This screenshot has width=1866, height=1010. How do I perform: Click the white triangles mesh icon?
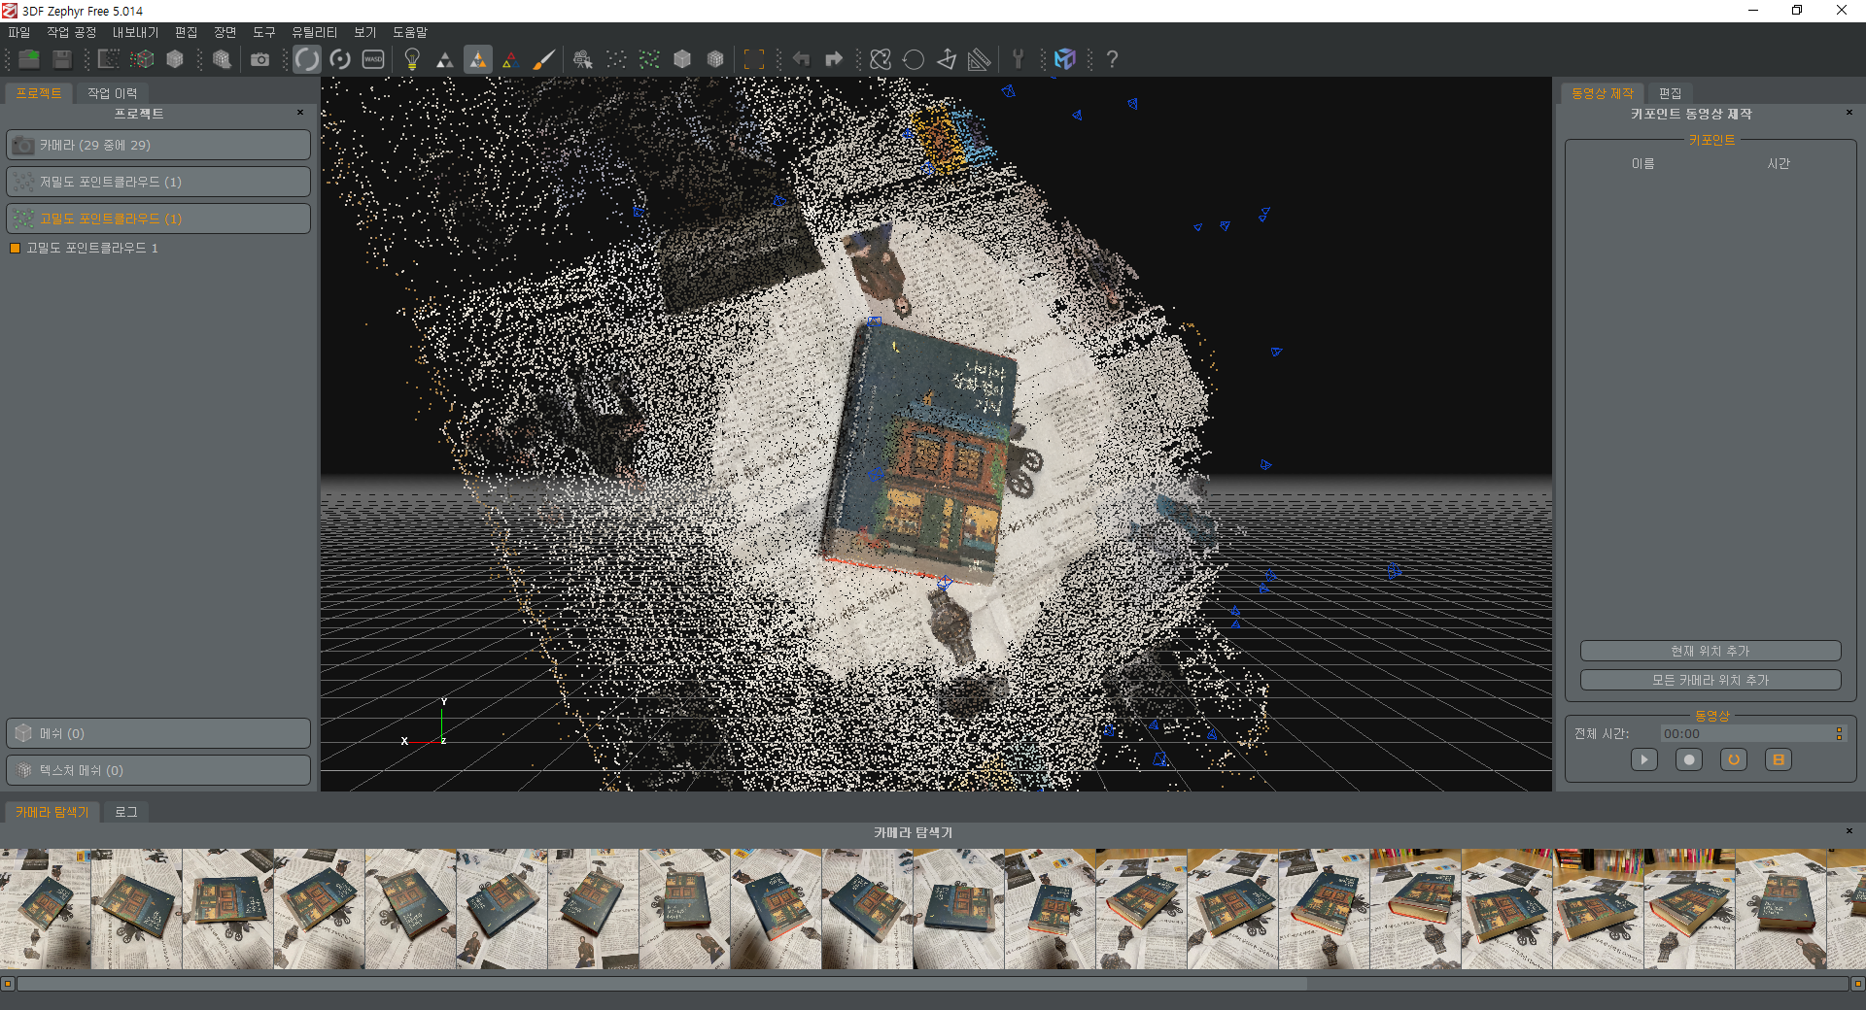pyautogui.click(x=445, y=59)
